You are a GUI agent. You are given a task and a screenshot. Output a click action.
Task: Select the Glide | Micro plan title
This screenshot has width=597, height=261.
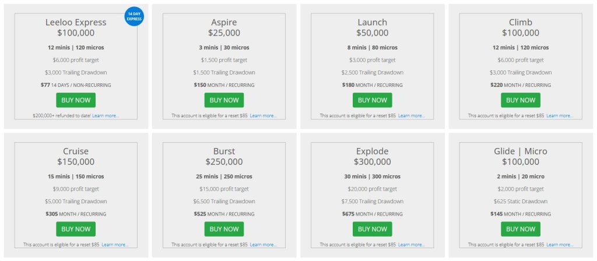point(521,151)
